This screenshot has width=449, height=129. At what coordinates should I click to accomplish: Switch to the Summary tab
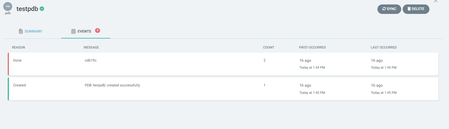coord(31,31)
